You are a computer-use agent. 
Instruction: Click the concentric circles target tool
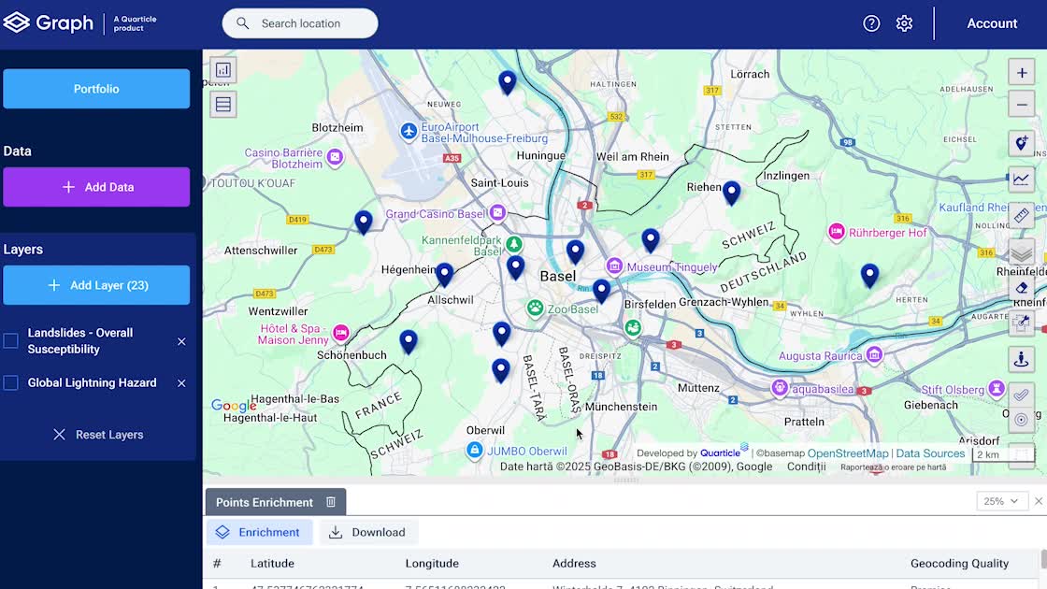tap(1022, 420)
